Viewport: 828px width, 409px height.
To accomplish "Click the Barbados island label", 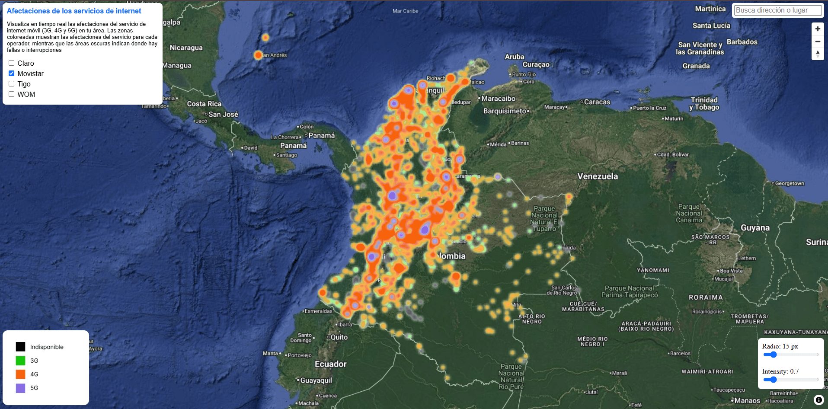I will [742, 42].
